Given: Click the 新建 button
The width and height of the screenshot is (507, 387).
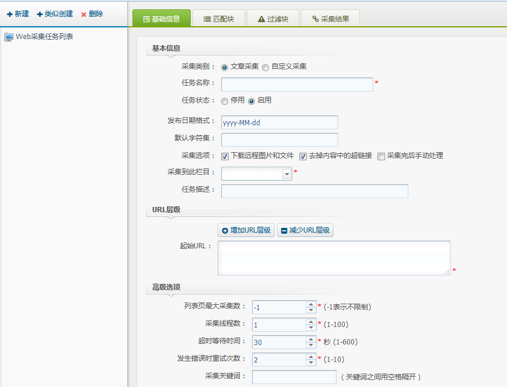Looking at the screenshot, I should [x=18, y=14].
